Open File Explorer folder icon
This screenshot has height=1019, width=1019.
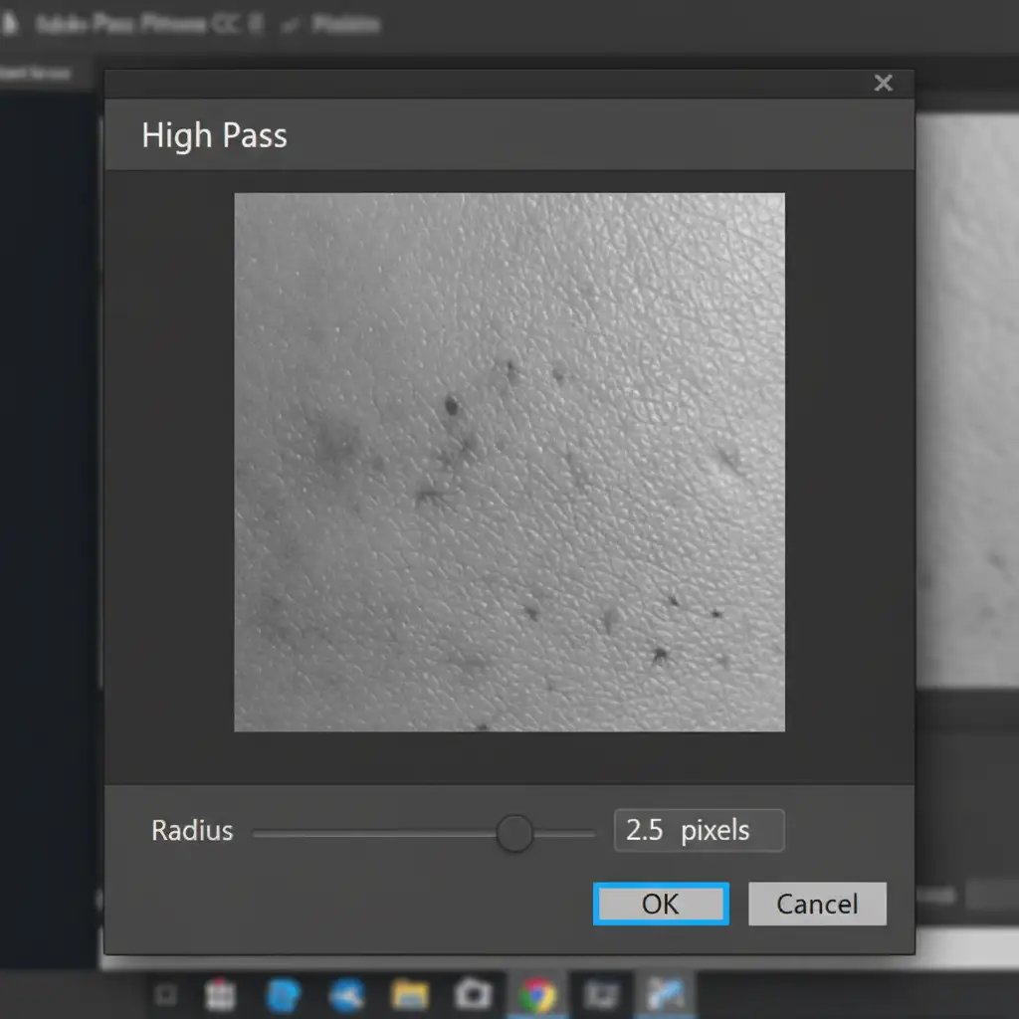409,994
